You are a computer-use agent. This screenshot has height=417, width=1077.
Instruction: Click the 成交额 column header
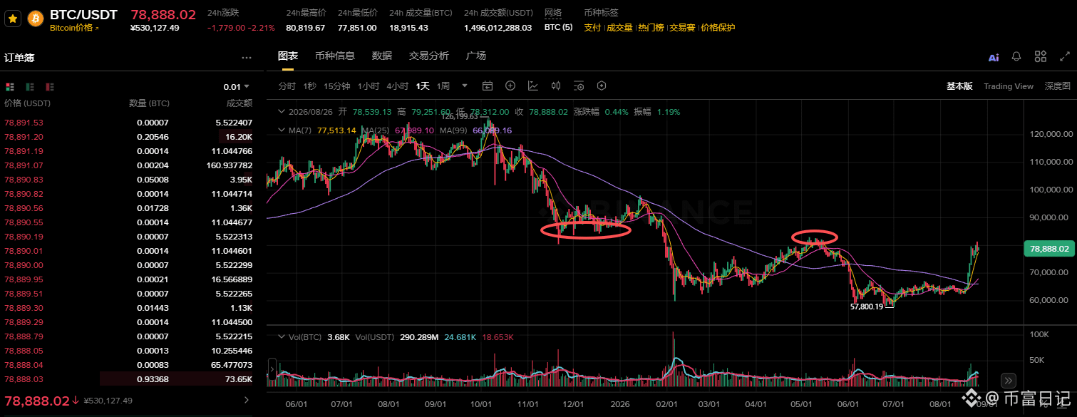(239, 103)
